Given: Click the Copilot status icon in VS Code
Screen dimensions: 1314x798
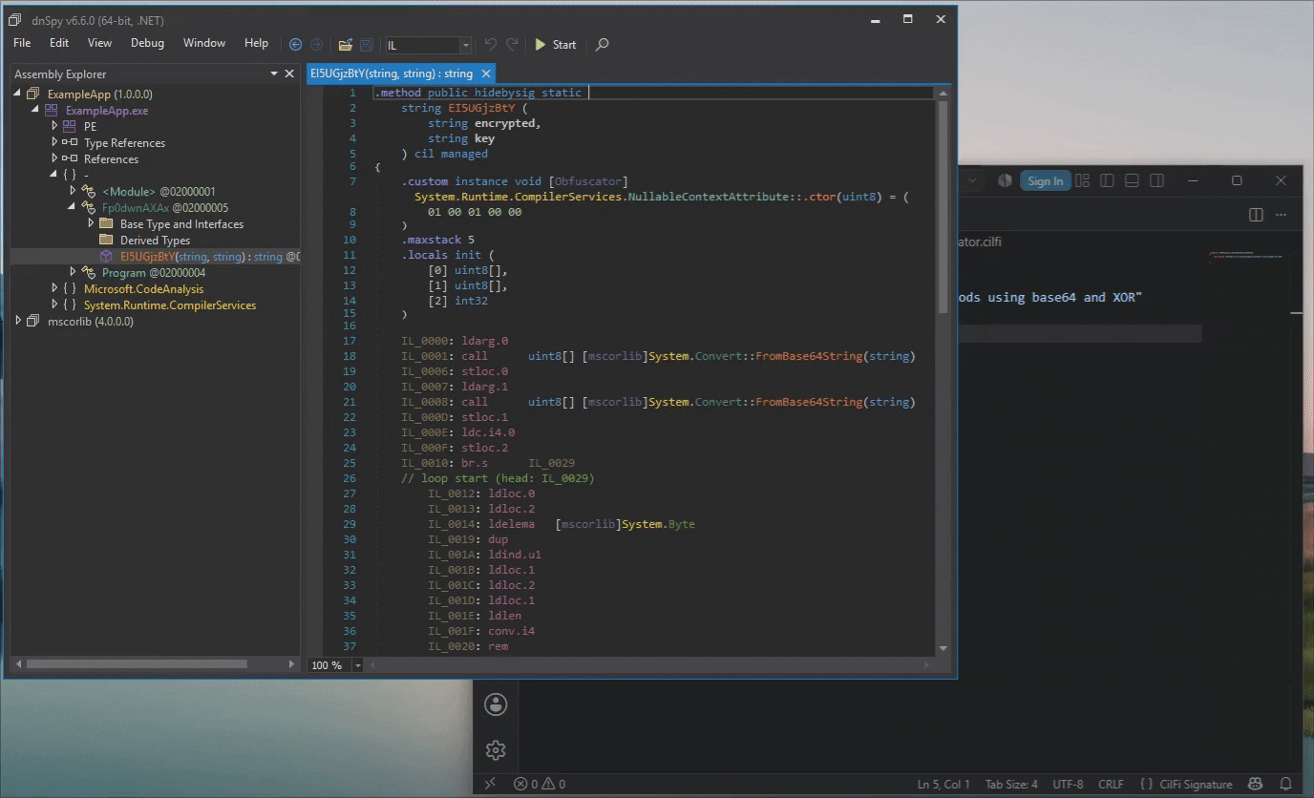Looking at the screenshot, I should coord(1257,784).
